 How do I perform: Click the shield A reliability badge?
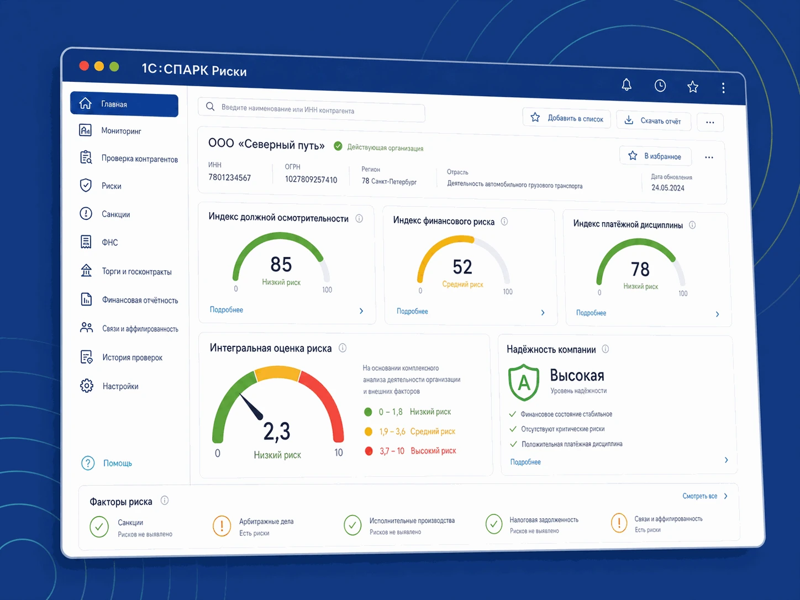point(524,382)
